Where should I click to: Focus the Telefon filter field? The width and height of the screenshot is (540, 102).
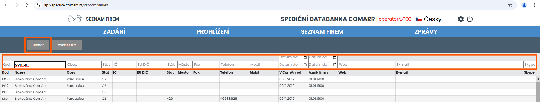(x=234, y=65)
